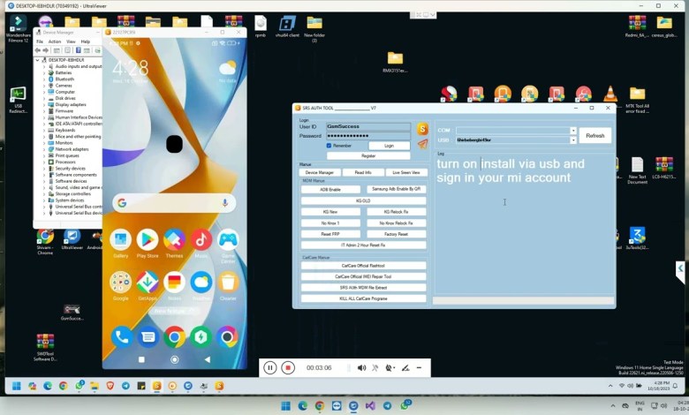Image resolution: width=689 pixels, height=415 pixels.
Task: Tap the Android Home navigation button
Action: [x=174, y=359]
